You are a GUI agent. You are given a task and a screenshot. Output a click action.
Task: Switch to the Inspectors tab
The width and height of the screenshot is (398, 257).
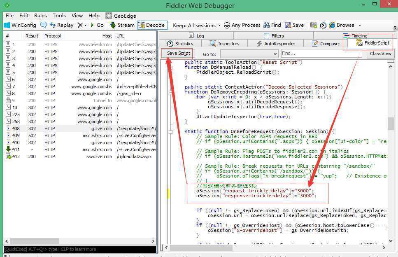pos(225,43)
